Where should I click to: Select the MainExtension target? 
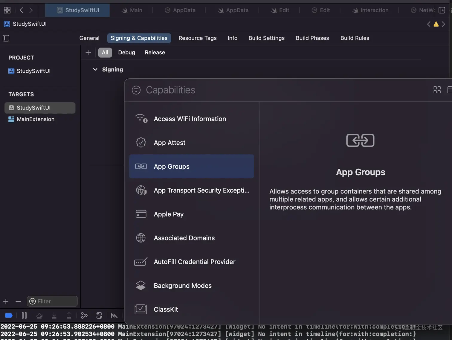(36, 119)
